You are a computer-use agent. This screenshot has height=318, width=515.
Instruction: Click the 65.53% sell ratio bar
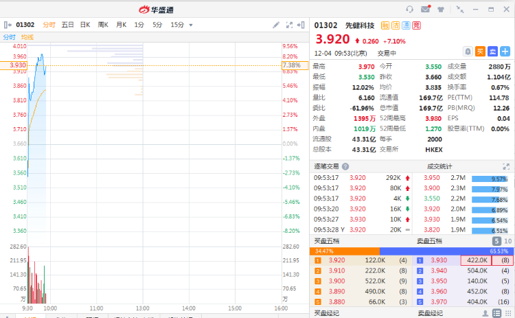coord(447,251)
